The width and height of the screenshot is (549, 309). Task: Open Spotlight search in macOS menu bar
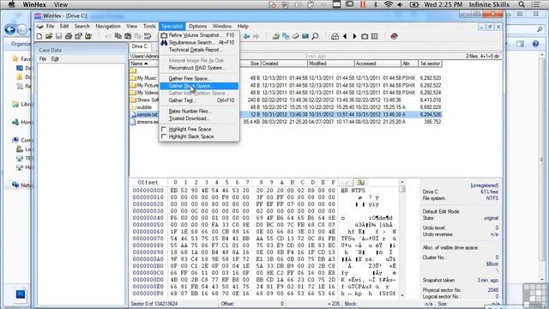click(x=522, y=4)
